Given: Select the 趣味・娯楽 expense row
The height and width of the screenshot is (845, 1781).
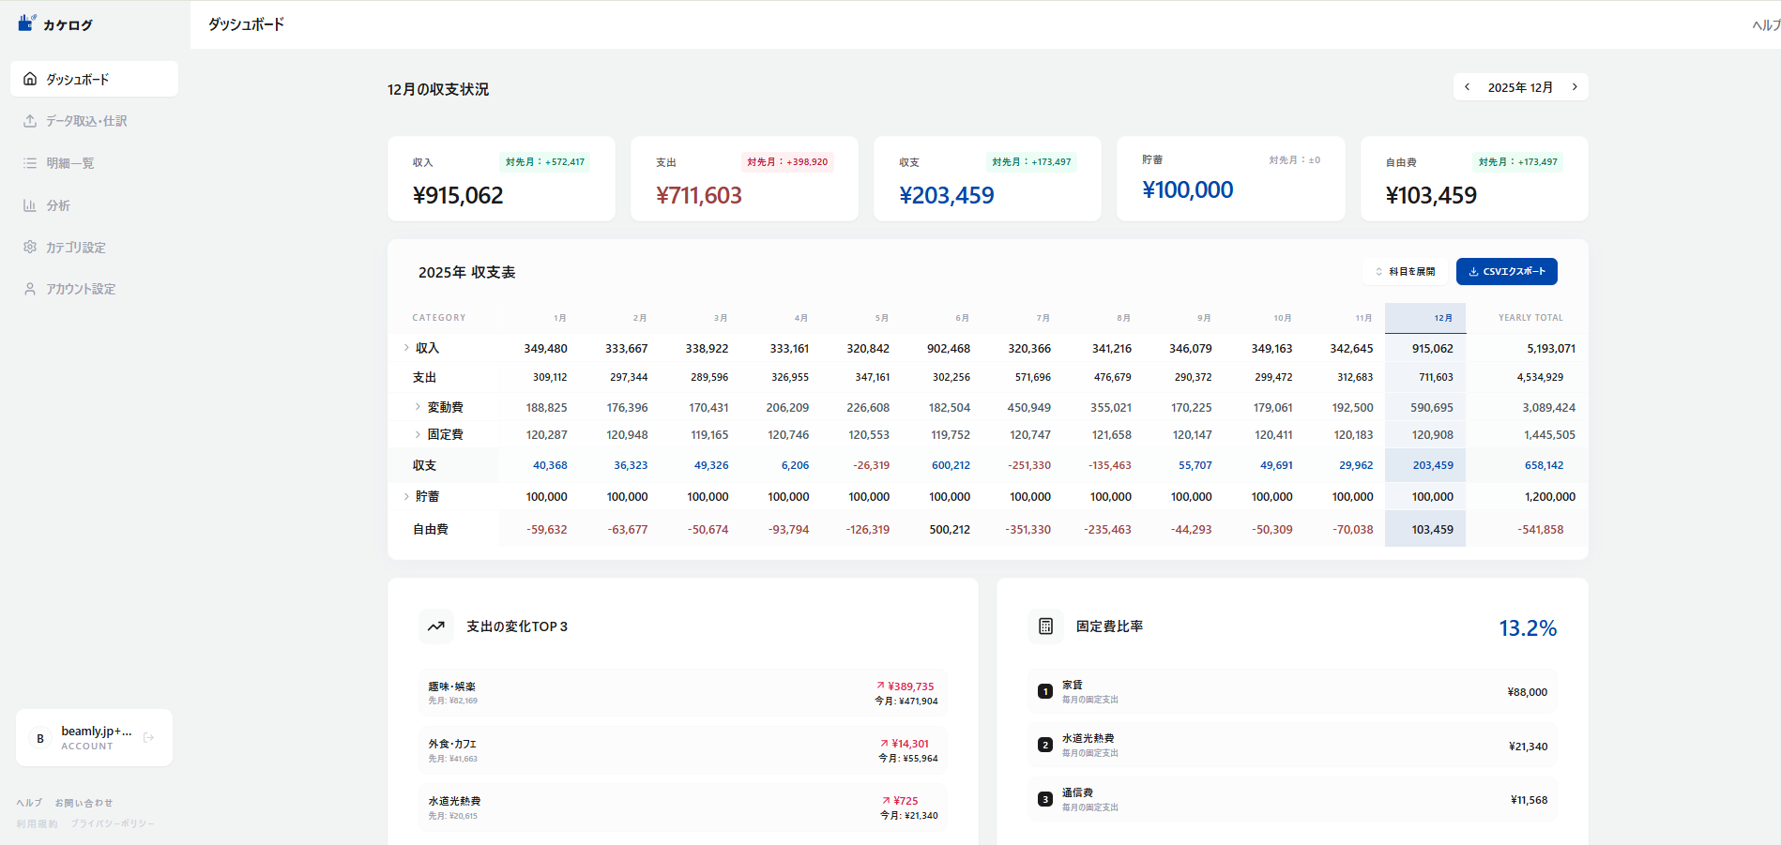Looking at the screenshot, I should click(683, 693).
